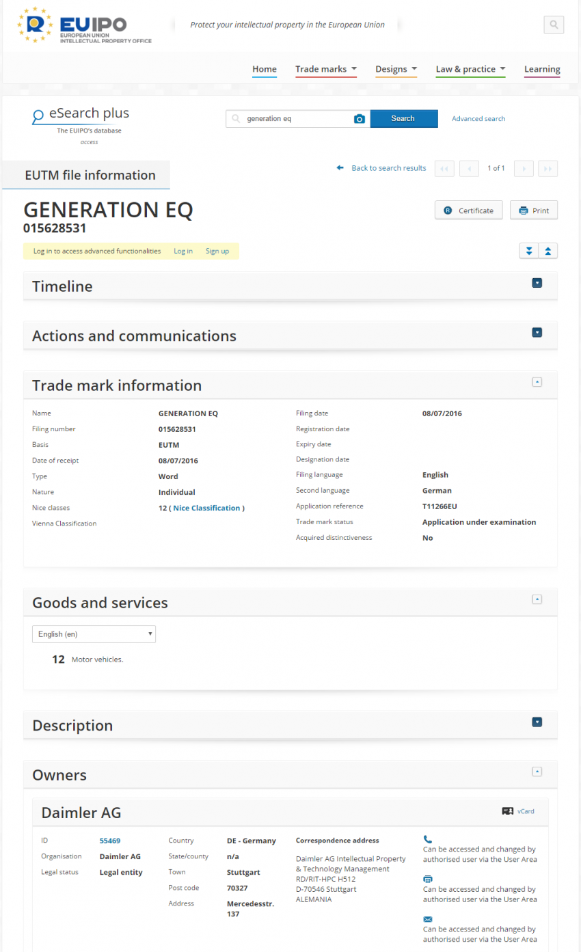Screen dimensions: 581x952
Task: Select the EUTM file information tab
Action: tap(86, 175)
